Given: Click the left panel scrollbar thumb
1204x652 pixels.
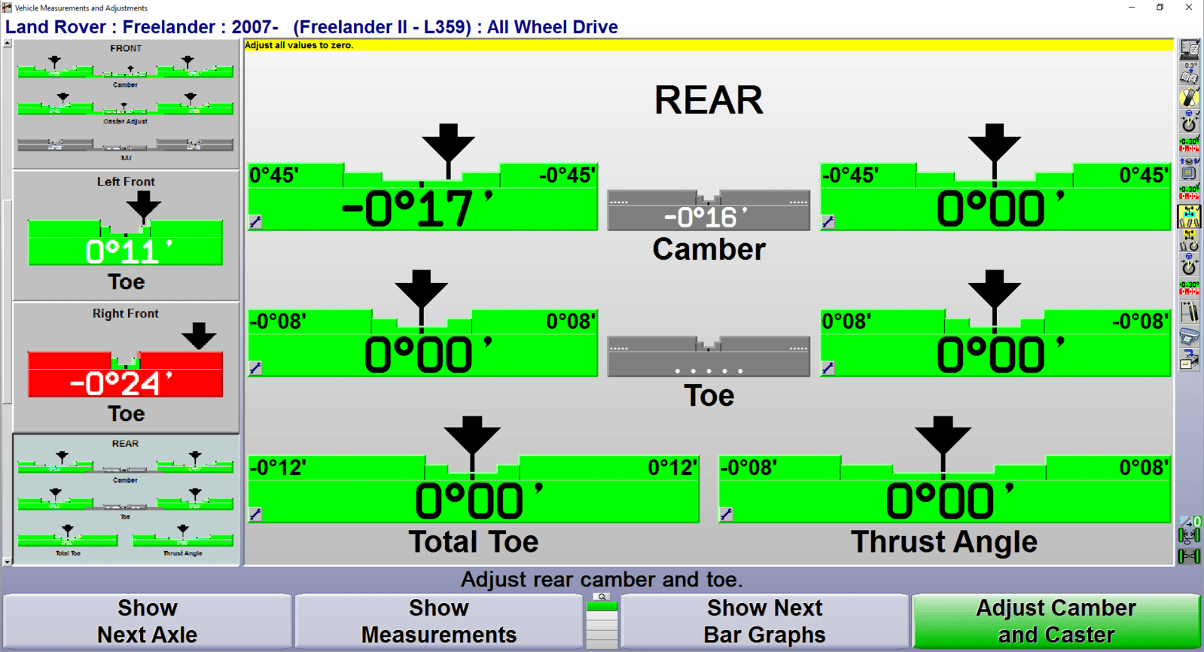Looking at the screenshot, I should pos(7,301).
